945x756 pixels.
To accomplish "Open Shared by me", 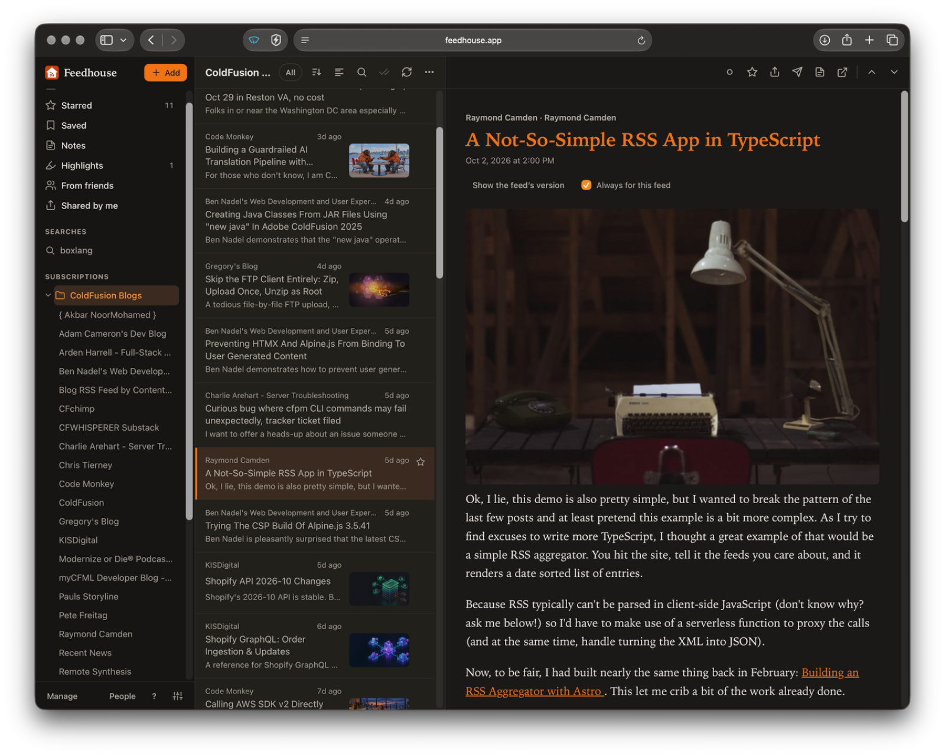I will [x=110, y=206].
